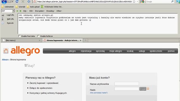Open the back/forward history dropdown arrow
Screen dimensions: 180x101
tap(12, 2)
